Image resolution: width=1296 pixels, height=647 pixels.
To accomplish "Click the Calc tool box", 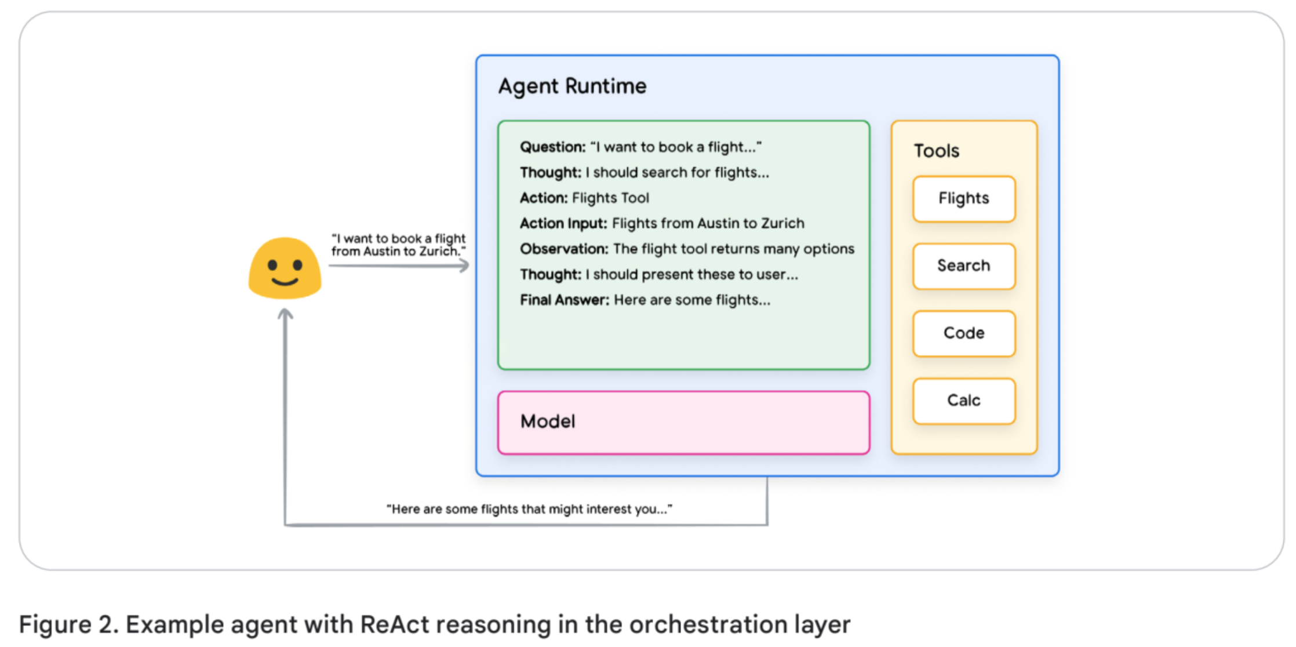I will 963,401.
